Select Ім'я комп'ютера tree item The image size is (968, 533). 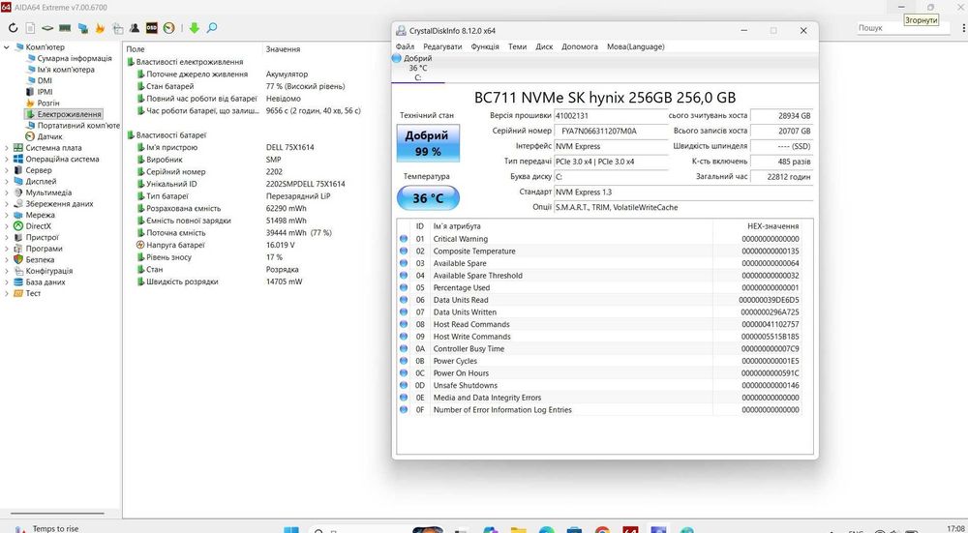[x=66, y=70]
